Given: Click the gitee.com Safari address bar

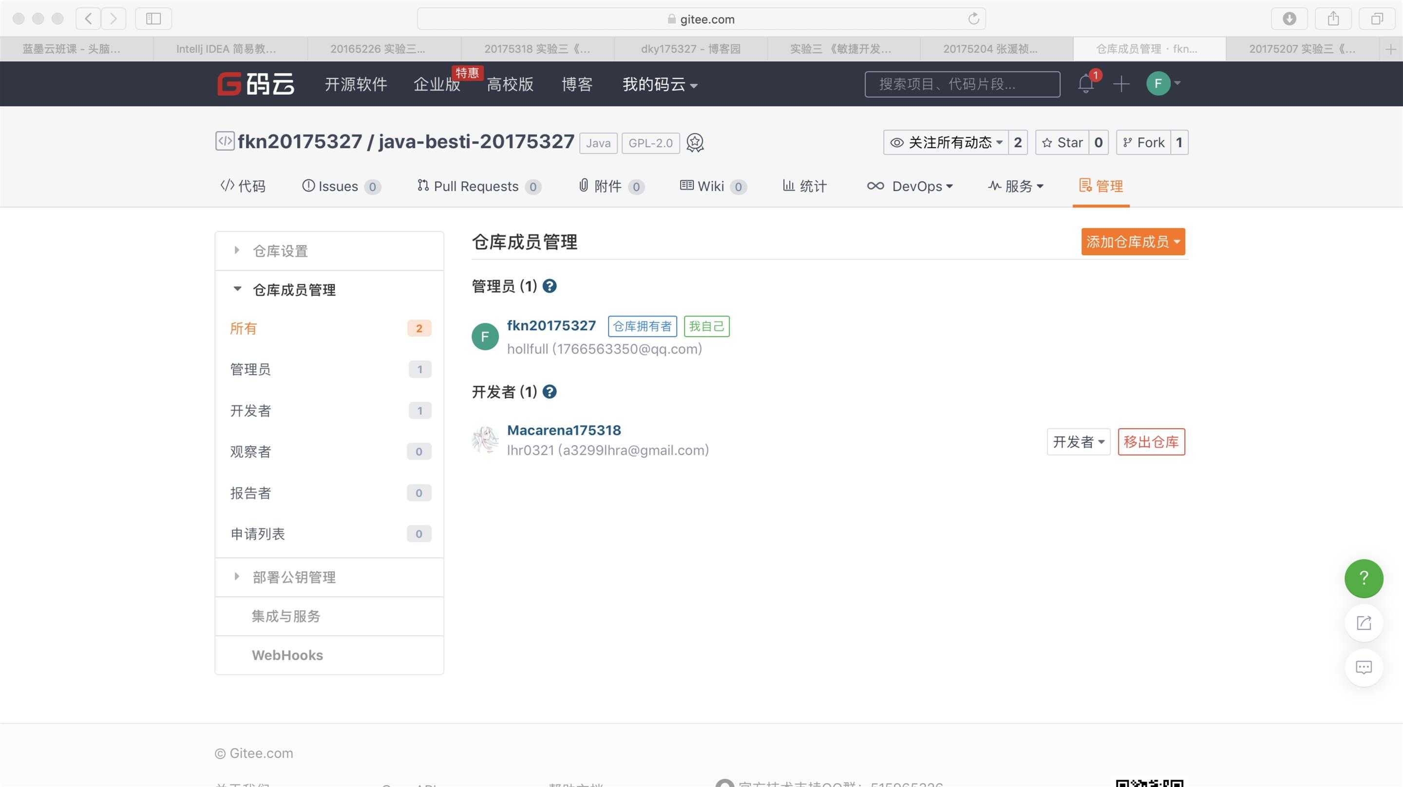Looking at the screenshot, I should tap(701, 19).
